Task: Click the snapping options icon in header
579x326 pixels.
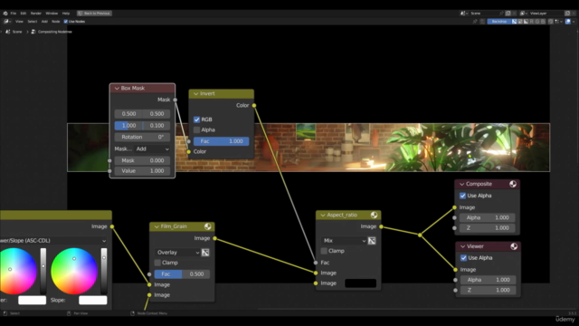Action: click(558, 22)
